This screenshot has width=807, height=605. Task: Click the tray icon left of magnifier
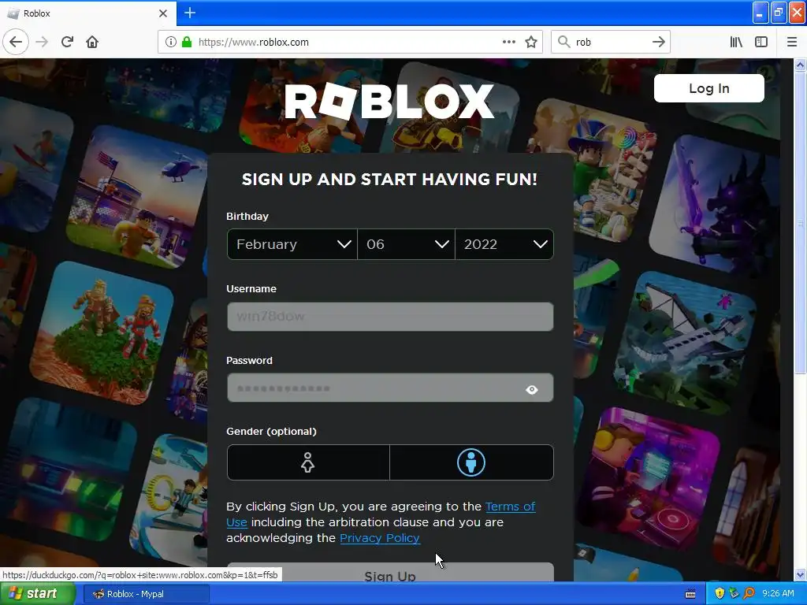pos(734,594)
